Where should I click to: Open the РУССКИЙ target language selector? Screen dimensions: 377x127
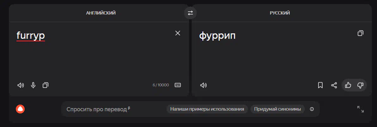pyautogui.click(x=280, y=13)
